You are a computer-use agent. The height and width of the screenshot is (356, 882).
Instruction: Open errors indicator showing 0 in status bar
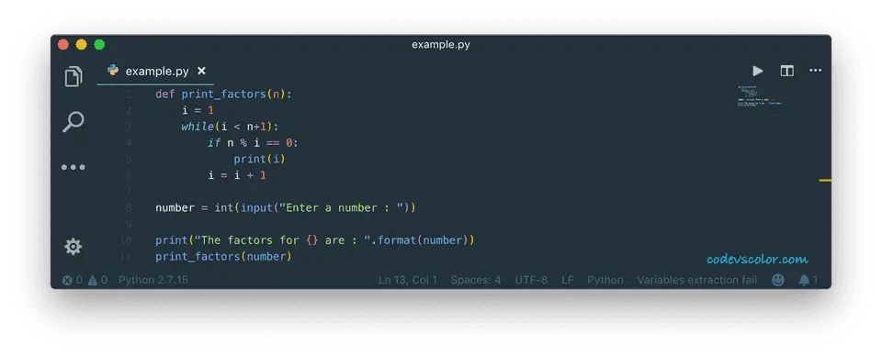(72, 280)
